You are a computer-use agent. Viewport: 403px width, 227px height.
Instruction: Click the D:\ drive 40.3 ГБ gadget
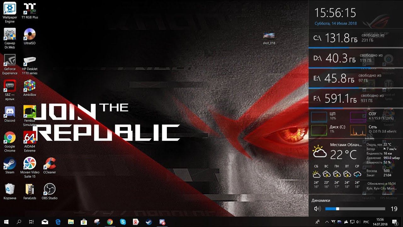pyautogui.click(x=356, y=58)
